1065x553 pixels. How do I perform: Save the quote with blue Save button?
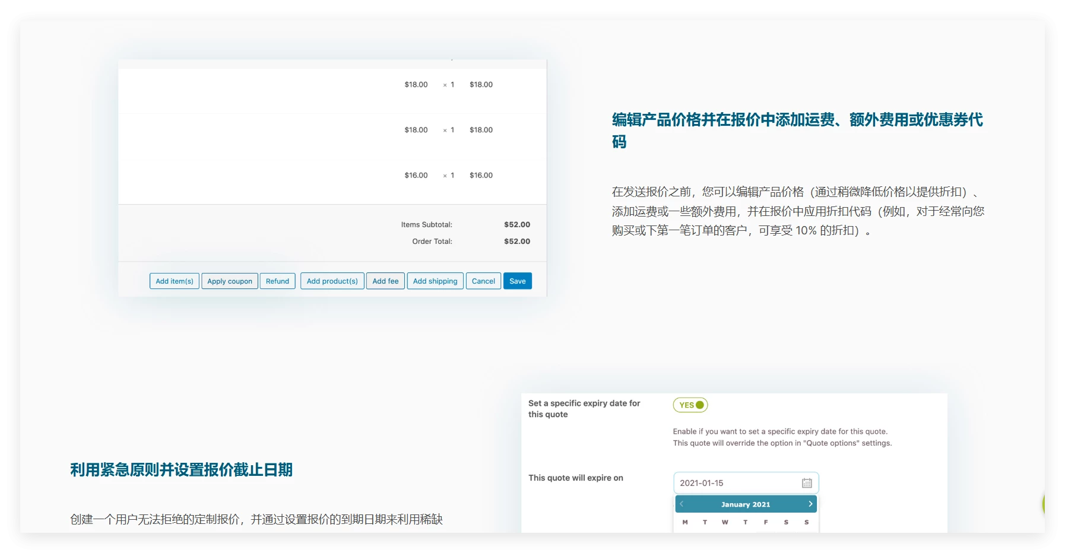(517, 281)
